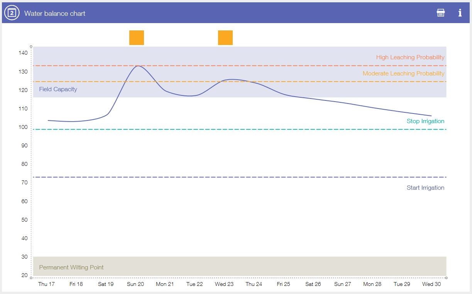Click the 'Field Capacity' zone label

pyautogui.click(x=58, y=89)
